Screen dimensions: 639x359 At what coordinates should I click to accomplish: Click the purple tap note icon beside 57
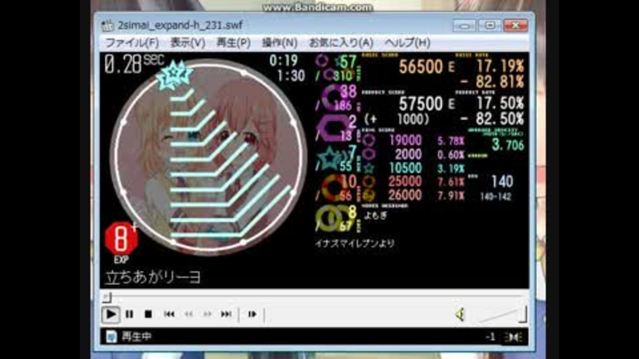321,60
